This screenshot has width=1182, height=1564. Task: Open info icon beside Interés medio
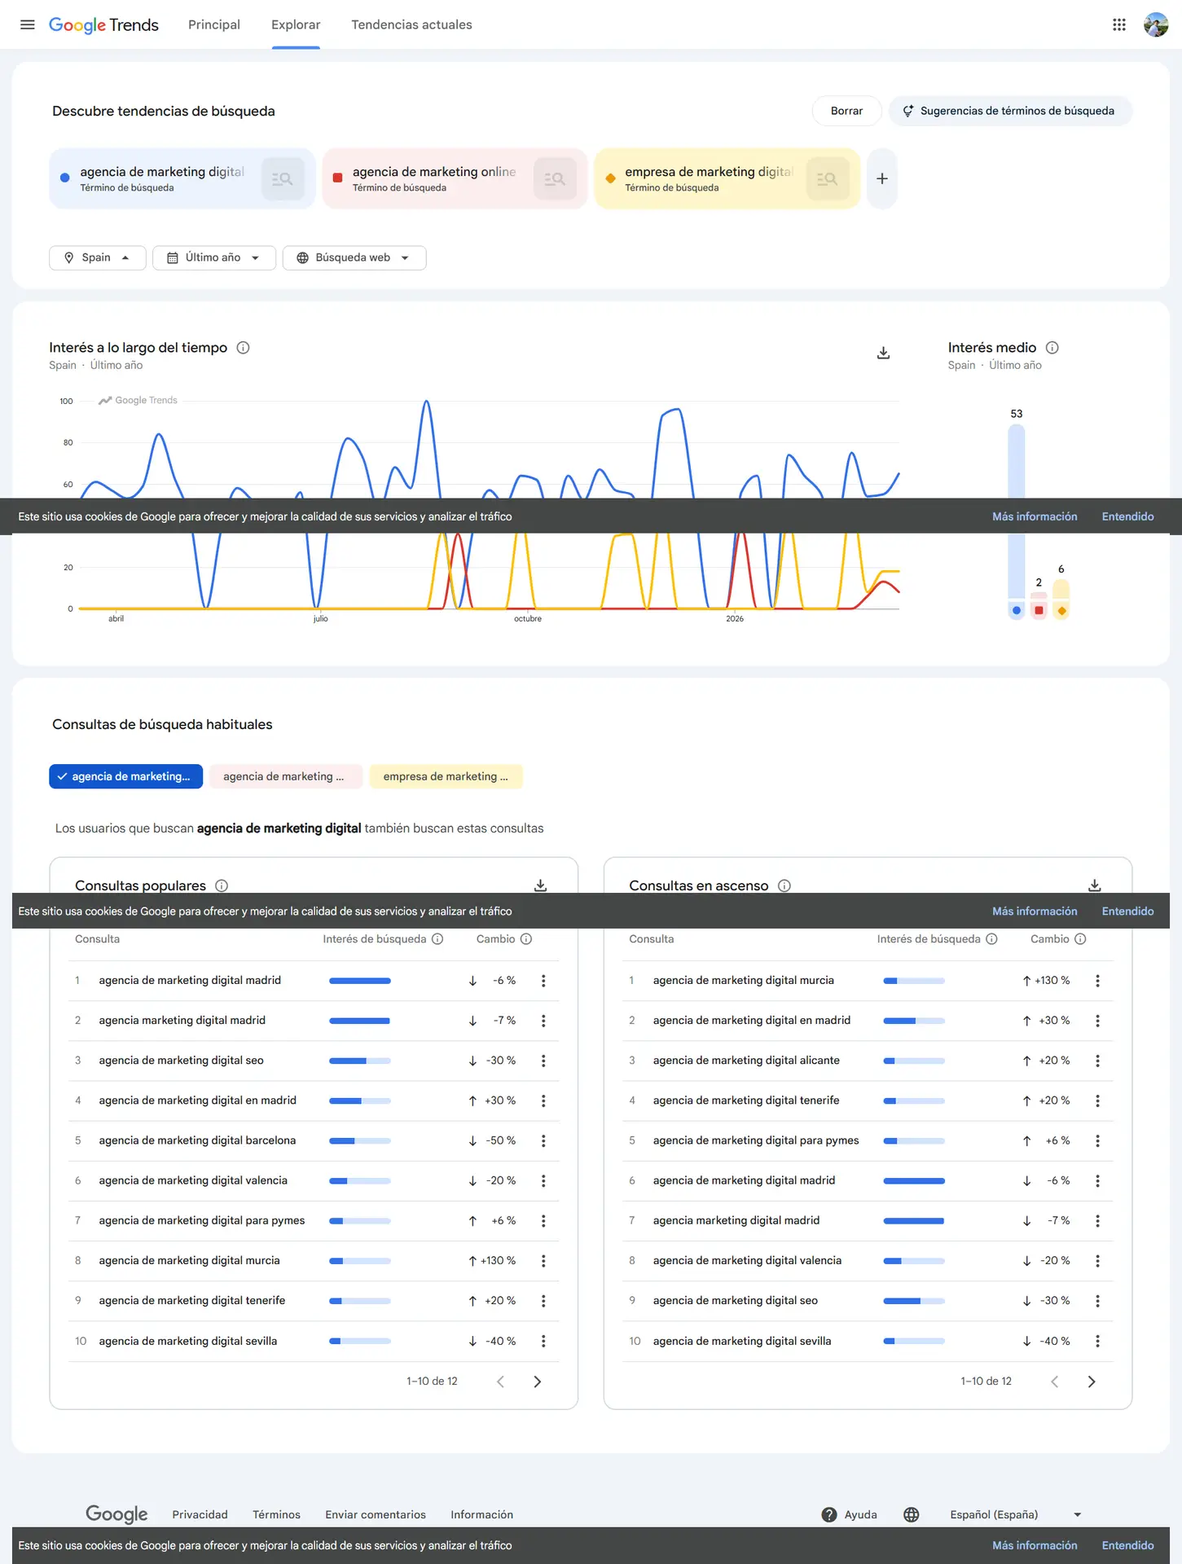1052,348
